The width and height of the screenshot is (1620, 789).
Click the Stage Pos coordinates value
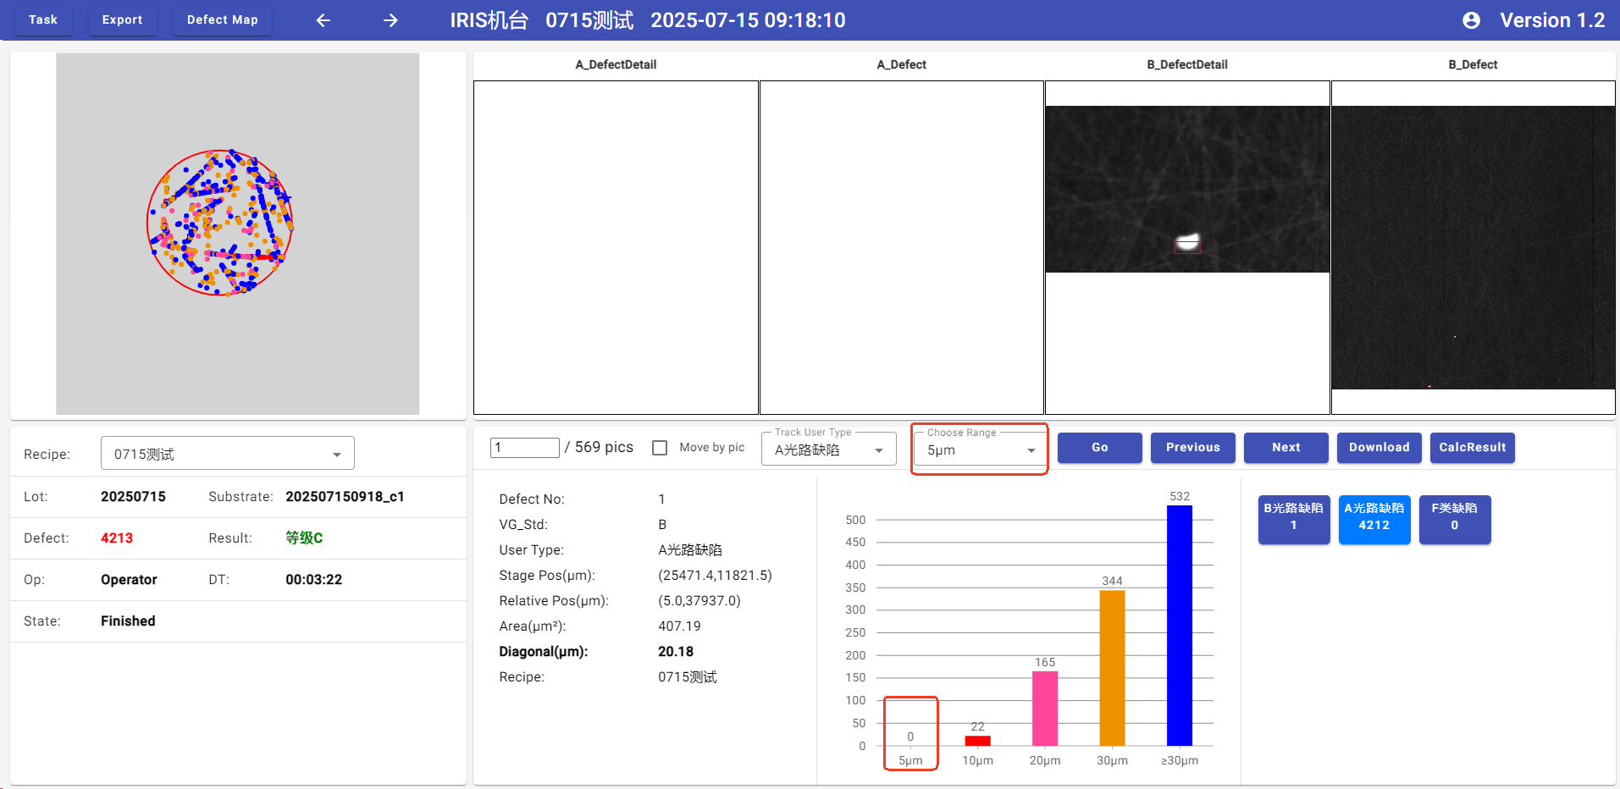[x=715, y=576]
